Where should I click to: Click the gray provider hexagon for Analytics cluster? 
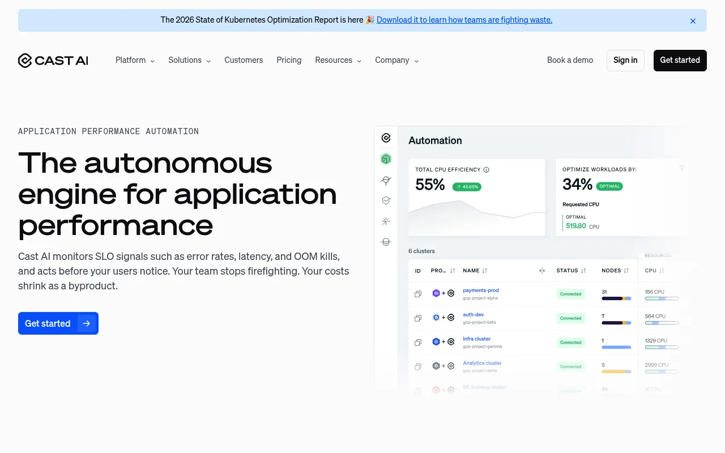click(436, 366)
